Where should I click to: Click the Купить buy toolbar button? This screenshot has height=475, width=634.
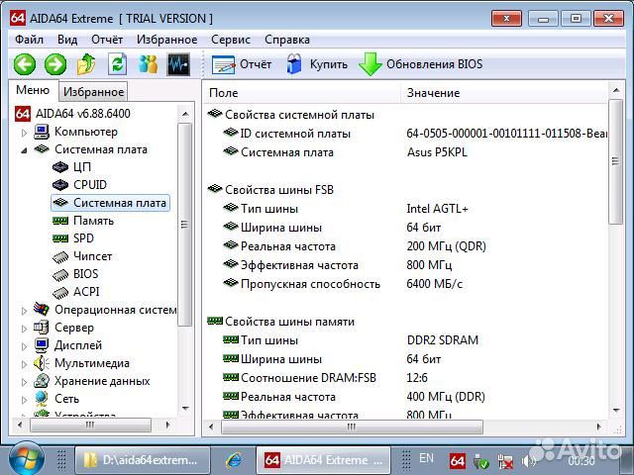(x=317, y=64)
